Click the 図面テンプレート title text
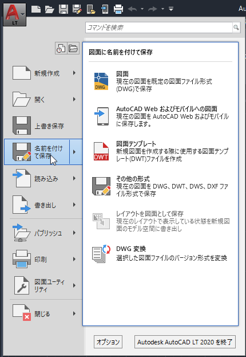Screen dimensions: 246x357 (x=136, y=144)
